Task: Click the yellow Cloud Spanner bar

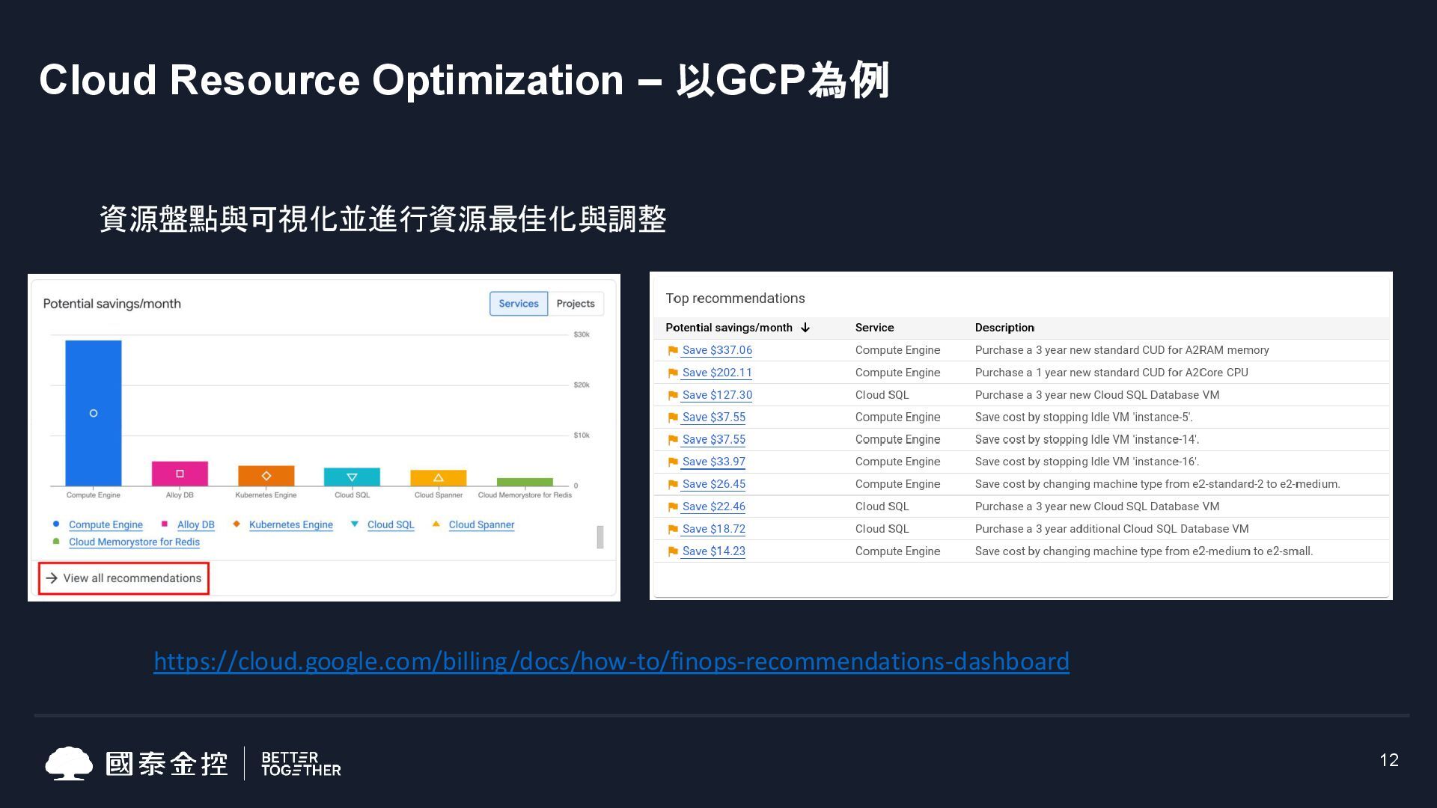Action: click(x=439, y=477)
